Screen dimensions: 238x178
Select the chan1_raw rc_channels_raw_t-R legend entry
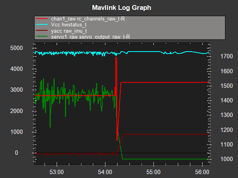pyautogui.click(x=88, y=19)
